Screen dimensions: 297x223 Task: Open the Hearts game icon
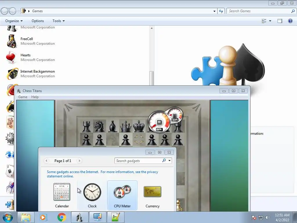(11, 57)
